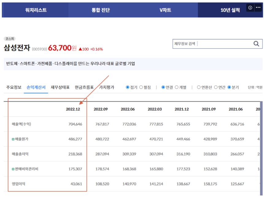Switch to 재무상태표 sub-tab
The height and width of the screenshot is (197, 264).
60,87
